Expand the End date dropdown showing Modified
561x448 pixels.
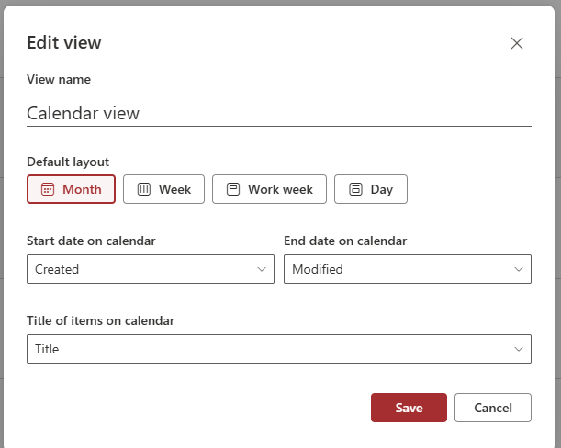click(x=407, y=269)
